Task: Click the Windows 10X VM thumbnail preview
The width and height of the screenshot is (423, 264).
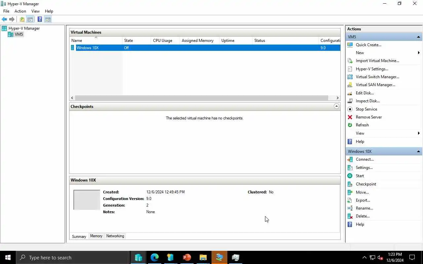Action: (87, 200)
